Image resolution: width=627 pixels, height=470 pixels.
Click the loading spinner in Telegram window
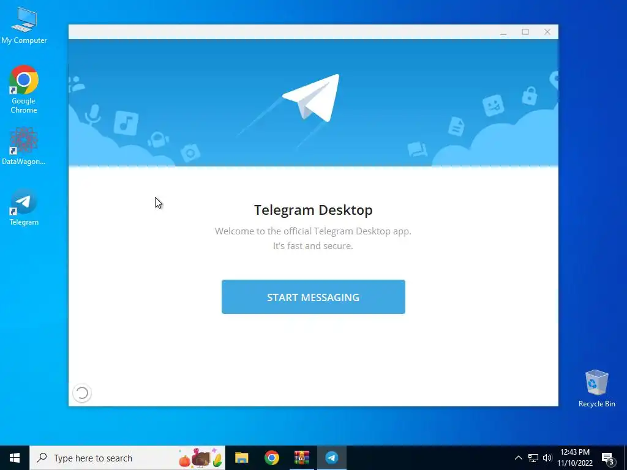coord(82,393)
